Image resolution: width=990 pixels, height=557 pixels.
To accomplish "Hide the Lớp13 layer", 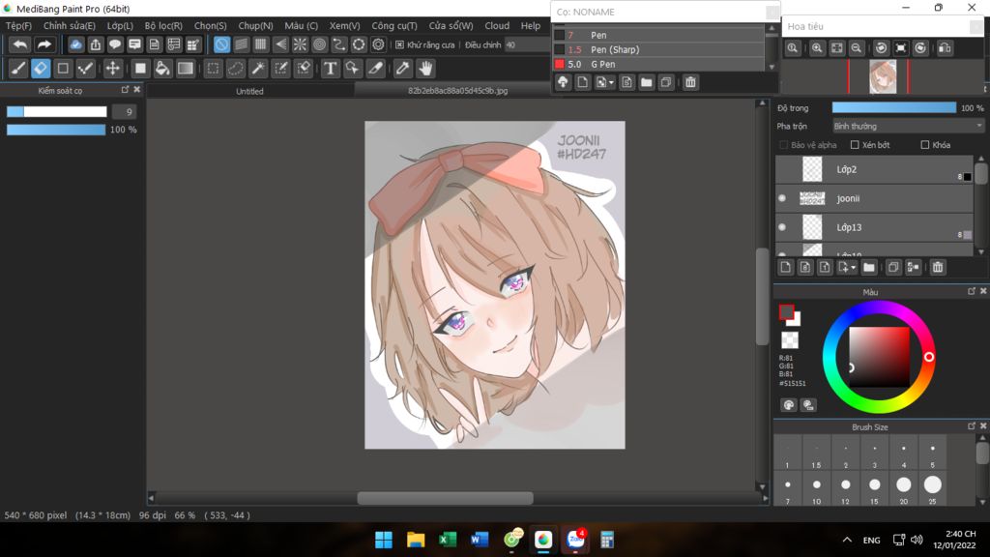I will pyautogui.click(x=782, y=227).
